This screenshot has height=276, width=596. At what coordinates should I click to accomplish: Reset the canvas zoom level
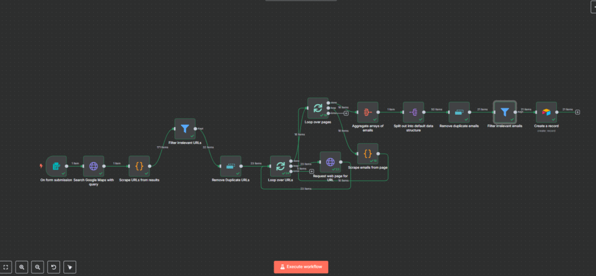[54, 267]
